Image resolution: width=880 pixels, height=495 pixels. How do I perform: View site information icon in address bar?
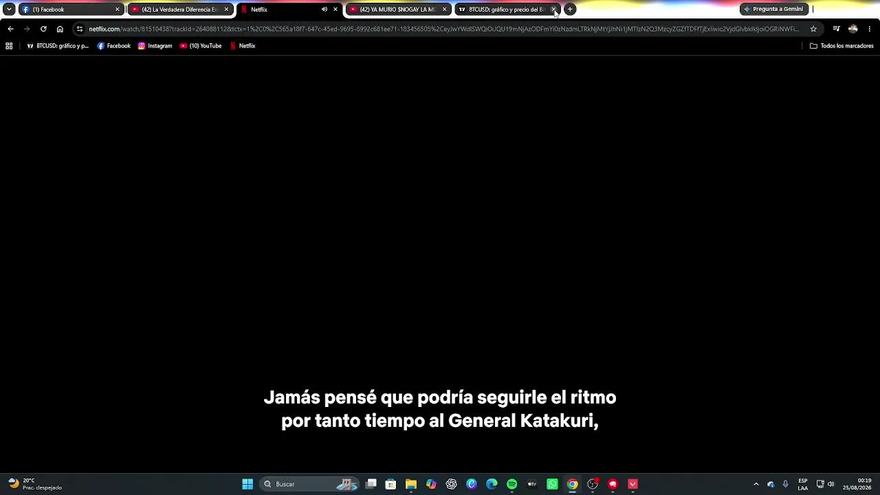click(x=80, y=29)
